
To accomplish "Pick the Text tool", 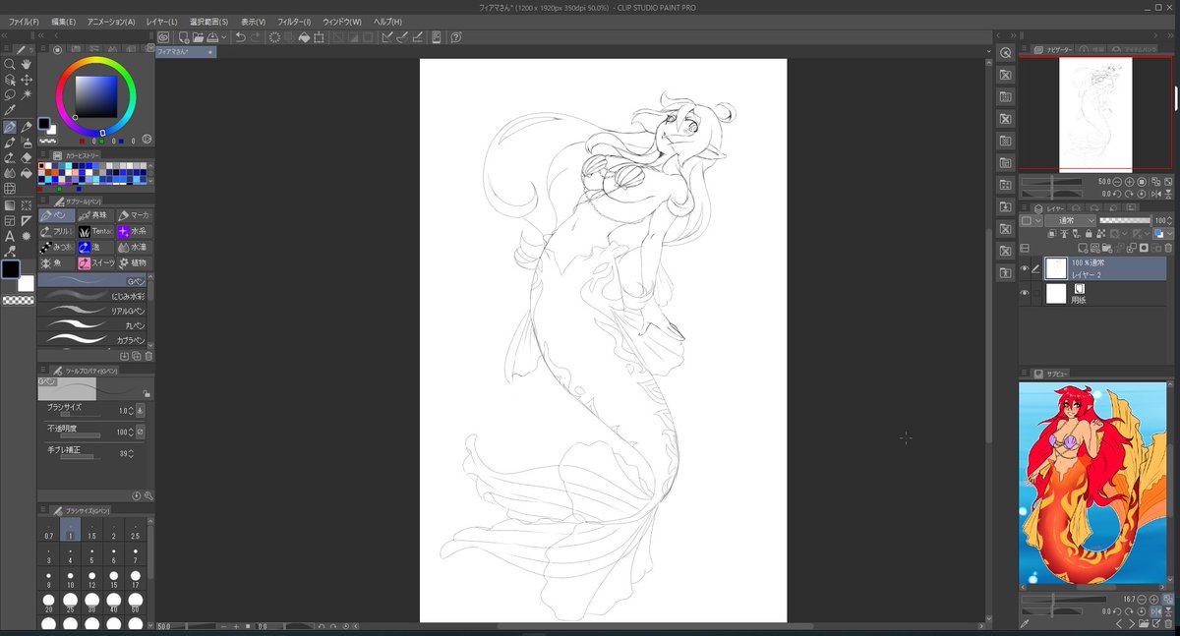I will click(x=10, y=236).
